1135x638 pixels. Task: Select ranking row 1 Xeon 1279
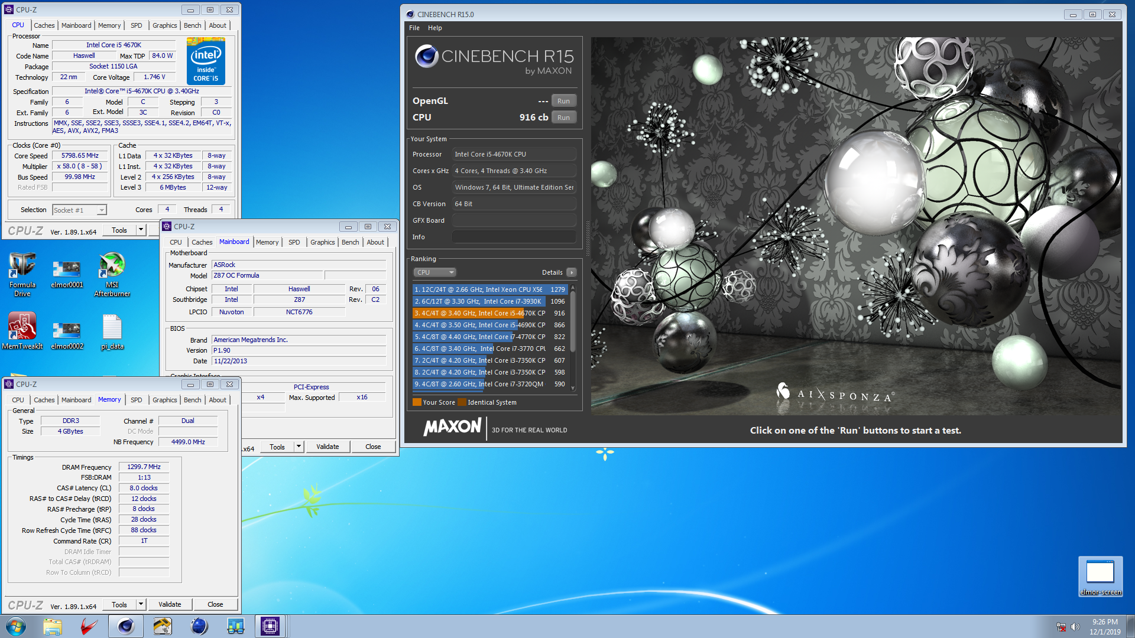pyautogui.click(x=490, y=289)
